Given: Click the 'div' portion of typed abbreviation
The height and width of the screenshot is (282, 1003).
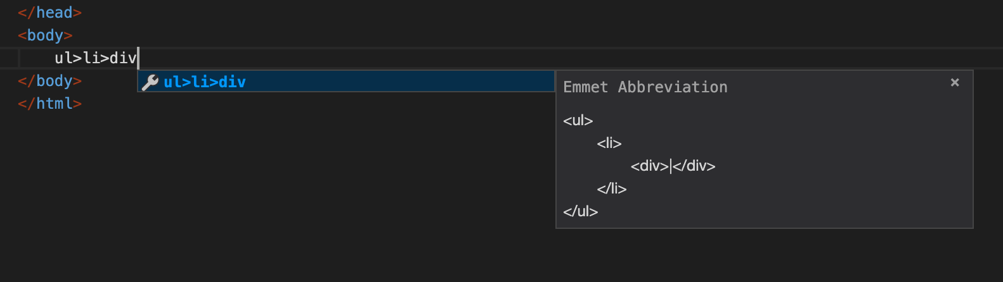Looking at the screenshot, I should (123, 58).
